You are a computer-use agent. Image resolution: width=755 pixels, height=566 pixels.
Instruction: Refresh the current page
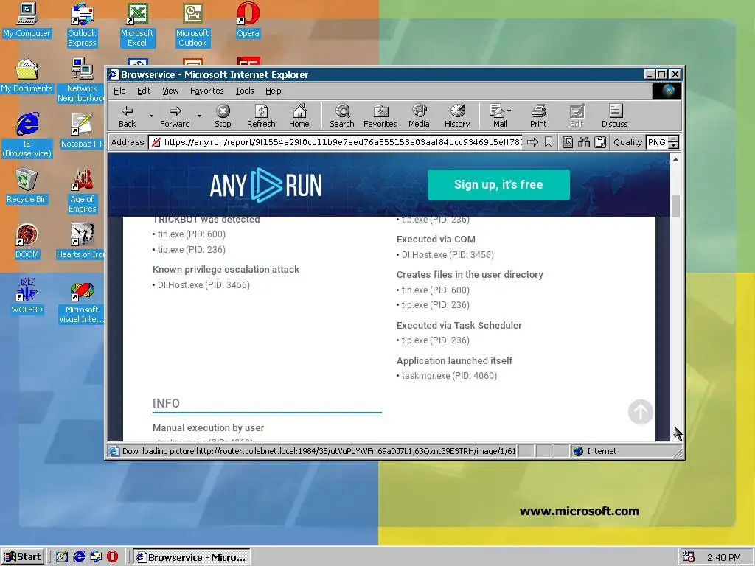click(261, 116)
